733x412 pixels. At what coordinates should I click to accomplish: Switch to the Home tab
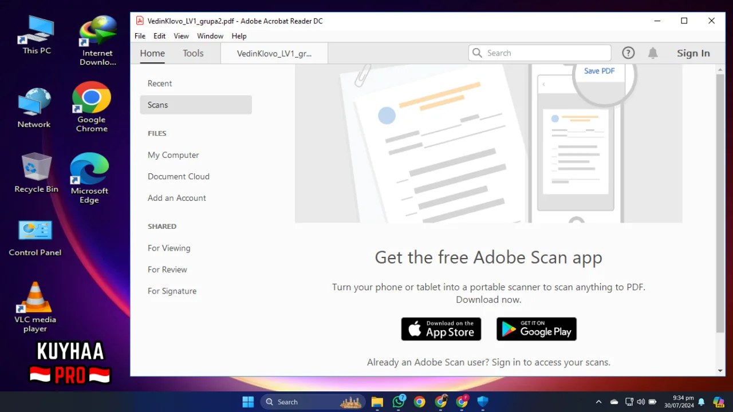(x=152, y=53)
